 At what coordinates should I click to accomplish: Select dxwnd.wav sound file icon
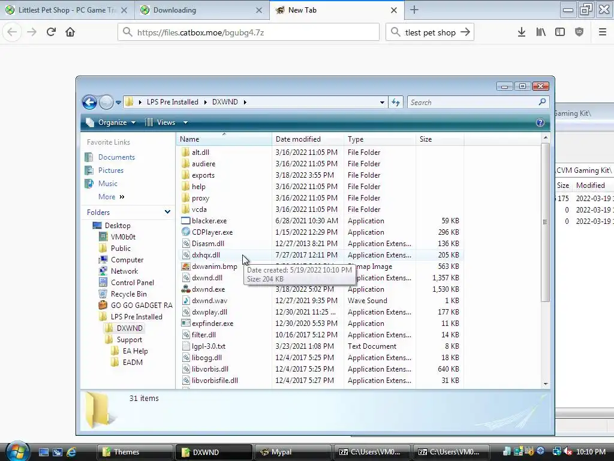[x=186, y=301]
